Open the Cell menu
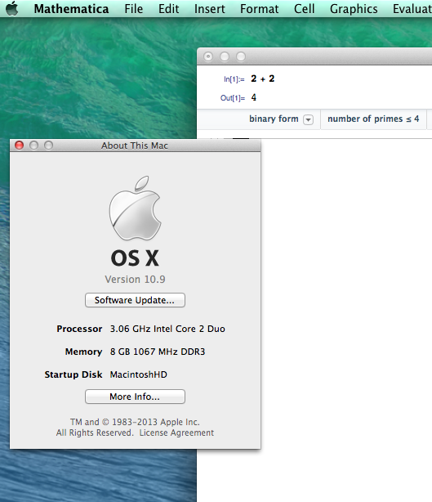The image size is (432, 502). tap(304, 9)
